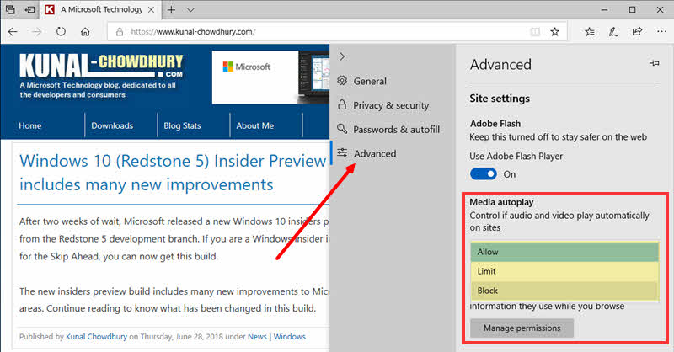Show tab previews chevron
Viewport: 674px width, 352px height.
[190, 9]
